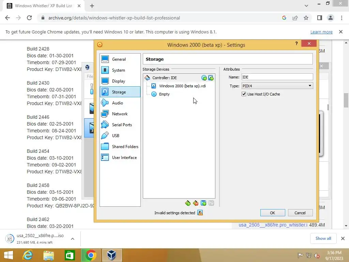The width and height of the screenshot is (349, 262).
Task: Open the usa_2505 x86fre.pro_whistler file link
Action: (273, 225)
